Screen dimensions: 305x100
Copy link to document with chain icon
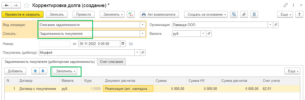coord(285,5)
